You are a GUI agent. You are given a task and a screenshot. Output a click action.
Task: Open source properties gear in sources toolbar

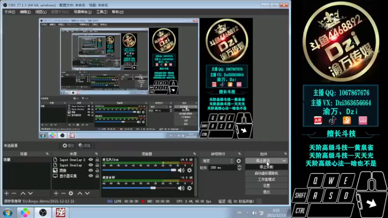point(71,193)
